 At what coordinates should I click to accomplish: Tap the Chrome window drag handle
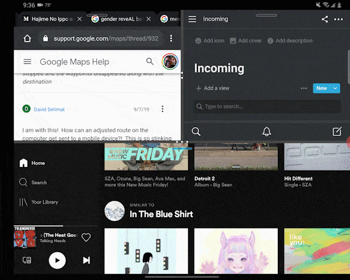click(x=97, y=15)
